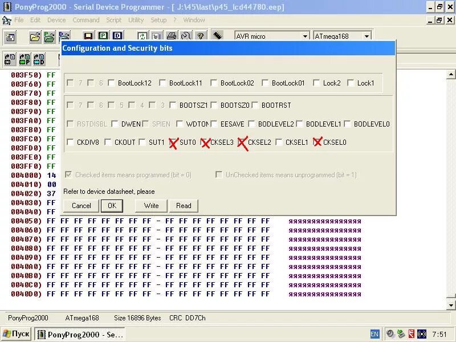Toggle the BODLEVEL1 checkbox
This screenshot has height=342, width=456.
point(299,124)
